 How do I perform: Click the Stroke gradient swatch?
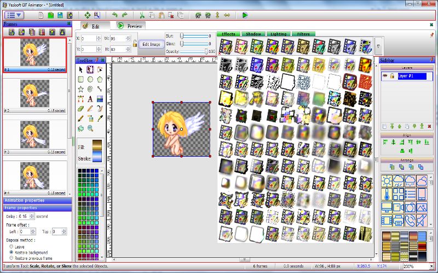(97, 157)
